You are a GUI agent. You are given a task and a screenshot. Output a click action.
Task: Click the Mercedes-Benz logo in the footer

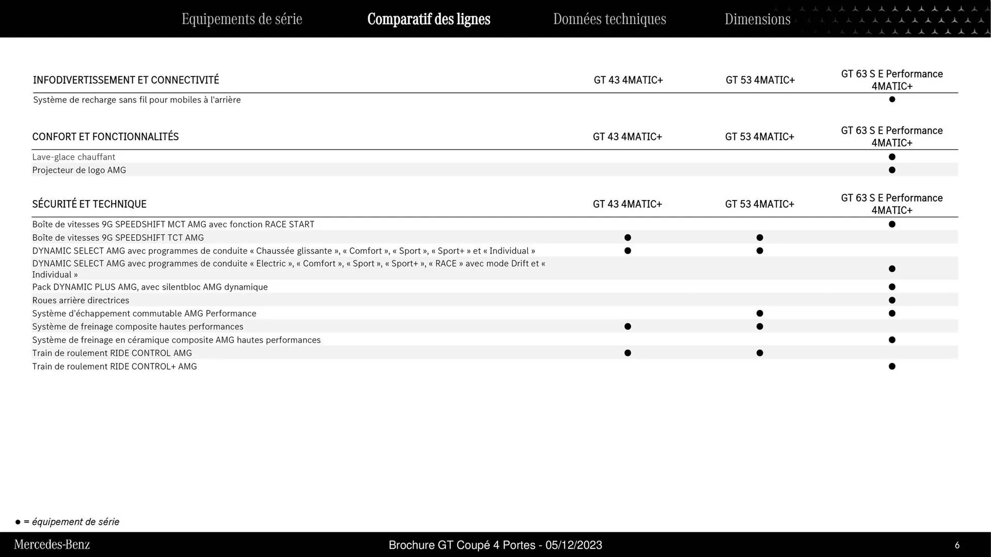[52, 544]
